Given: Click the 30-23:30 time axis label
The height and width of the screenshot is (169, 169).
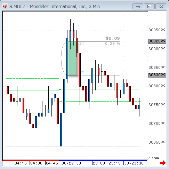Looking at the screenshot, I should tap(134, 163).
